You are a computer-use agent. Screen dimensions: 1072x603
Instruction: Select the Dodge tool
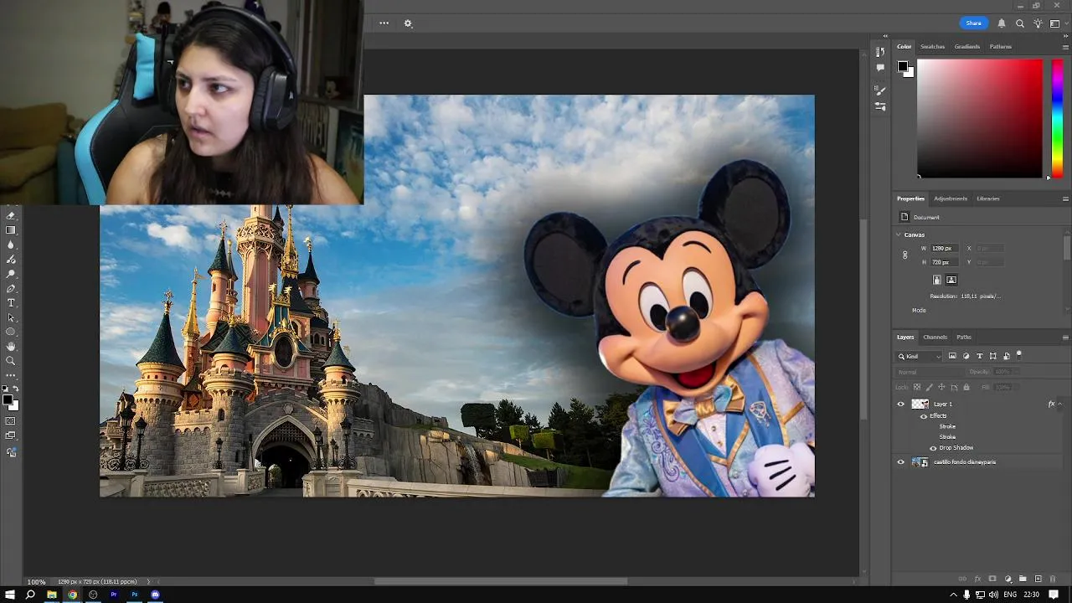11,274
